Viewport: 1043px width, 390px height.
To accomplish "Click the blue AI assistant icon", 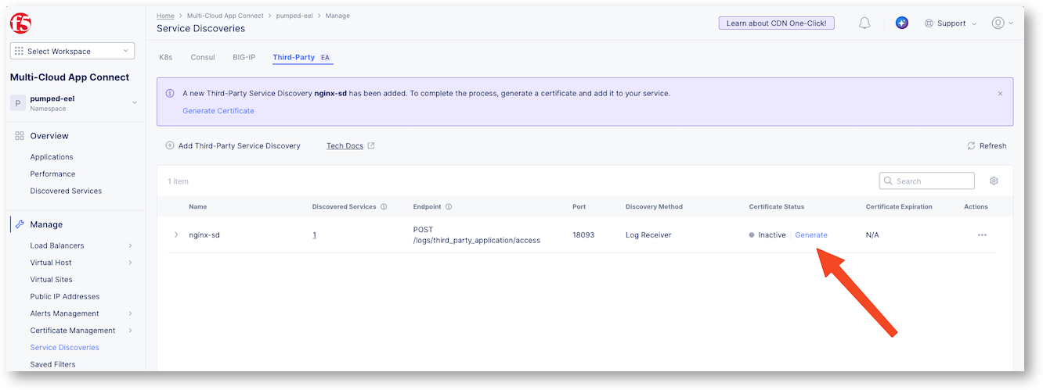I will [x=902, y=23].
